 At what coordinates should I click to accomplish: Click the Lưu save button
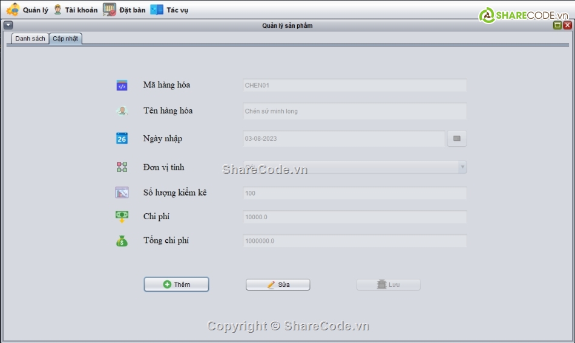pos(388,284)
